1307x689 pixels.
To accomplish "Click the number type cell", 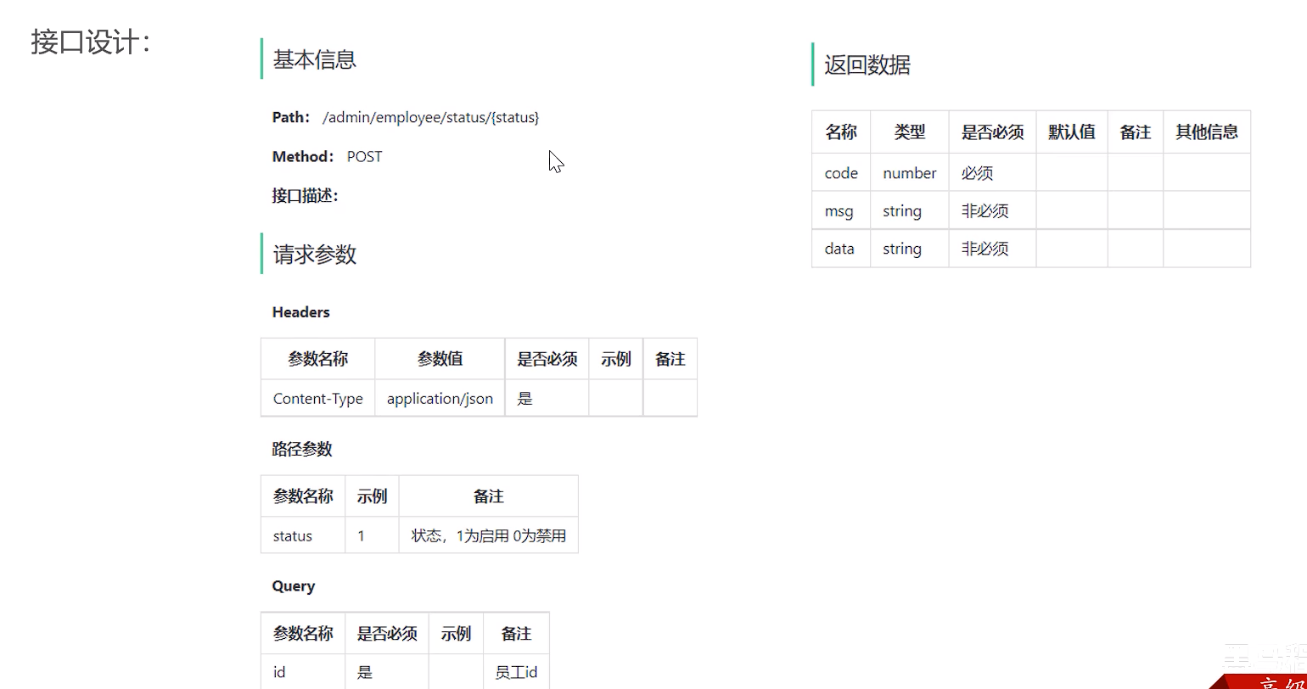I will pyautogui.click(x=909, y=173).
